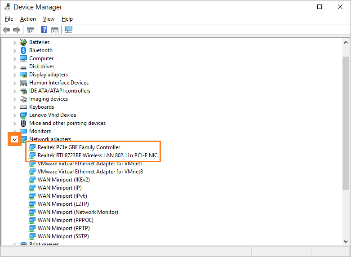Click icon beside Realtek RTL8723BE Wireless LAN
Viewport: 351px width, 257px height.
32,155
